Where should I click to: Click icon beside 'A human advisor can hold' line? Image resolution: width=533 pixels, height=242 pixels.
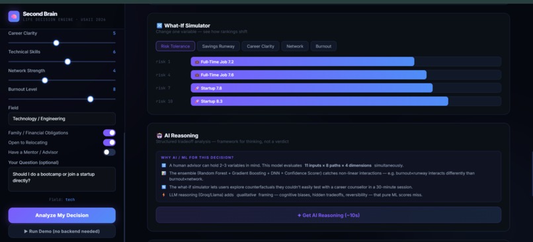pos(163,165)
